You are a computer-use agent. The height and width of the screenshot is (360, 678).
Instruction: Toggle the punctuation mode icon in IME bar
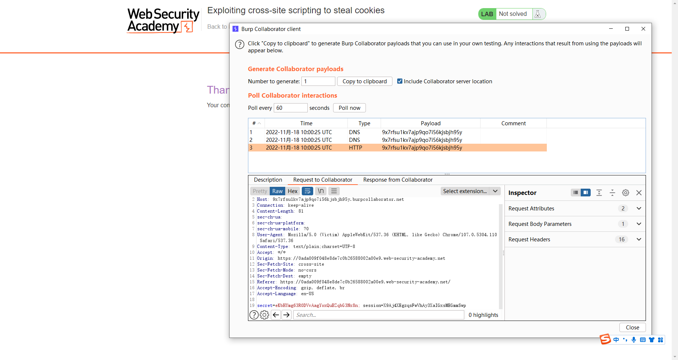(625, 340)
